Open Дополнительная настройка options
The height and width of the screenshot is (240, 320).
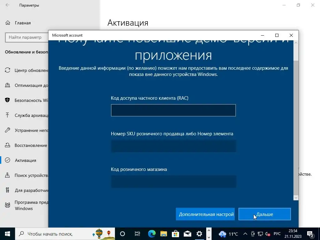(205, 214)
